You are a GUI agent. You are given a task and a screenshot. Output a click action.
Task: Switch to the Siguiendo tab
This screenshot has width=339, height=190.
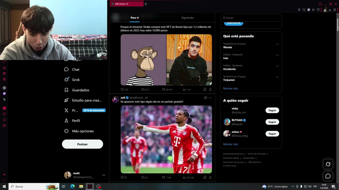[x=187, y=18]
